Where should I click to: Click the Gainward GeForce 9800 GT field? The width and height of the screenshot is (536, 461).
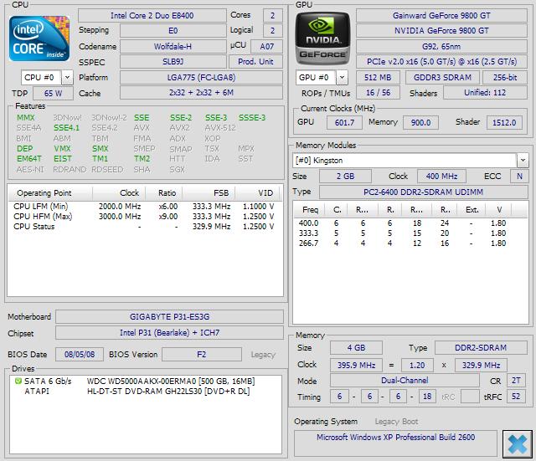click(441, 16)
